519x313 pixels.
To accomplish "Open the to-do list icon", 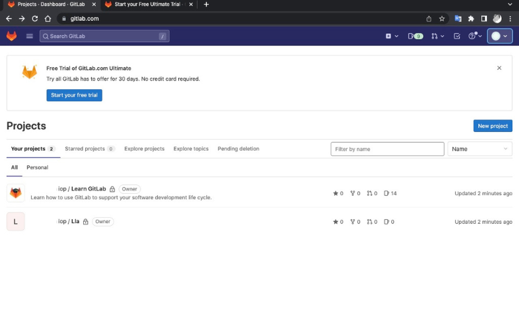I will point(456,36).
